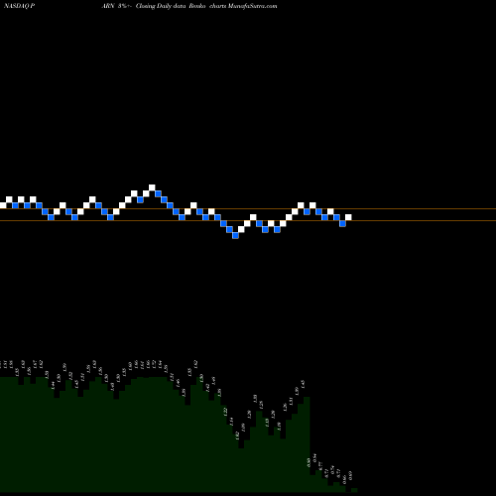Click the lowest blue Renko brick in the chart
Image resolution: width=496 pixels, height=496 pixels.
coord(235,235)
